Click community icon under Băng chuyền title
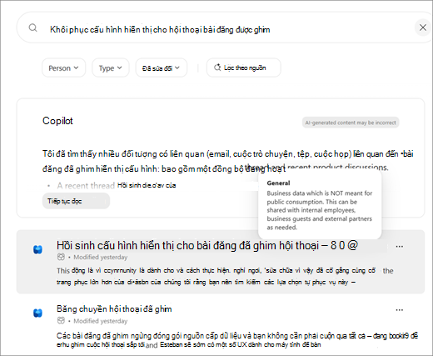This screenshot has width=433, height=356. (61, 321)
